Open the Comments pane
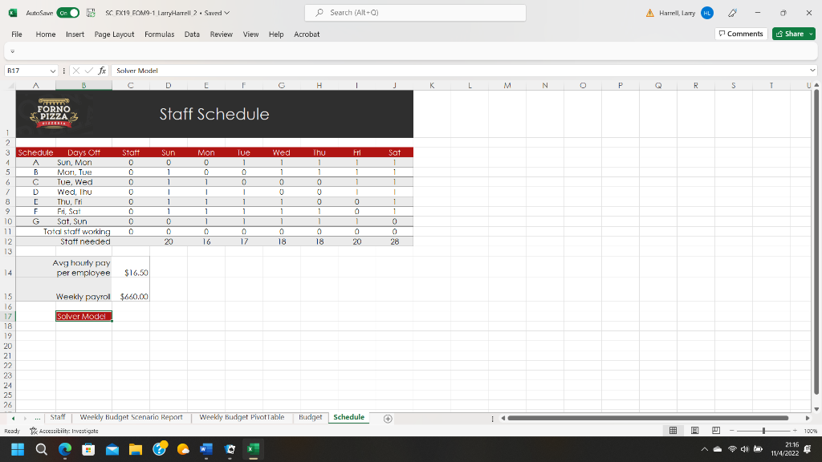 (739, 34)
